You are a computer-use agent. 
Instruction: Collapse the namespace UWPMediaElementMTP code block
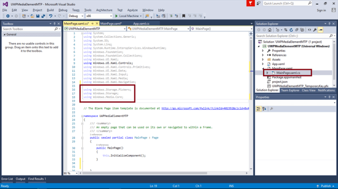click(82, 116)
